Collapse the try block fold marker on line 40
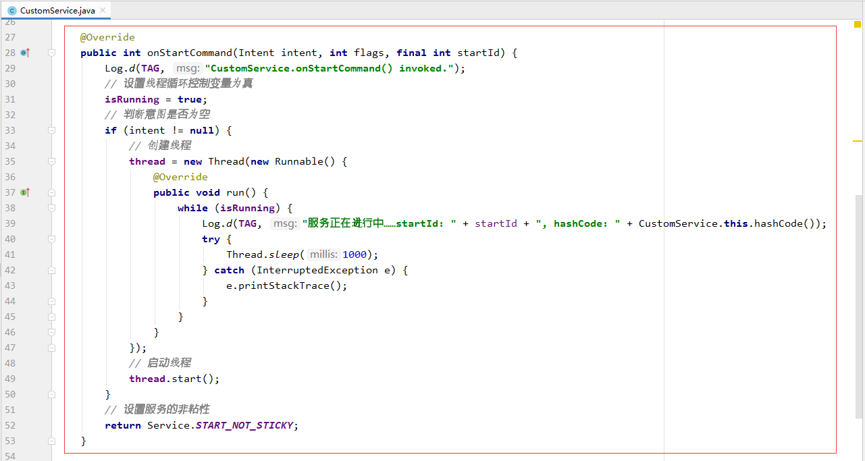Viewport: 865px width, 461px height. (x=51, y=239)
